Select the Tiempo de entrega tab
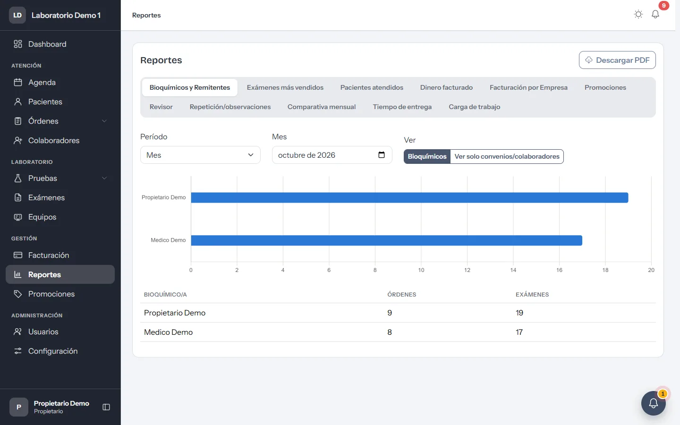This screenshot has width=680, height=425. pyautogui.click(x=402, y=107)
